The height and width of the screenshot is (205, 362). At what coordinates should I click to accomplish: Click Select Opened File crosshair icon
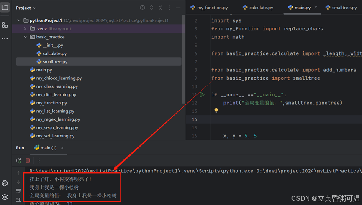coord(142,8)
